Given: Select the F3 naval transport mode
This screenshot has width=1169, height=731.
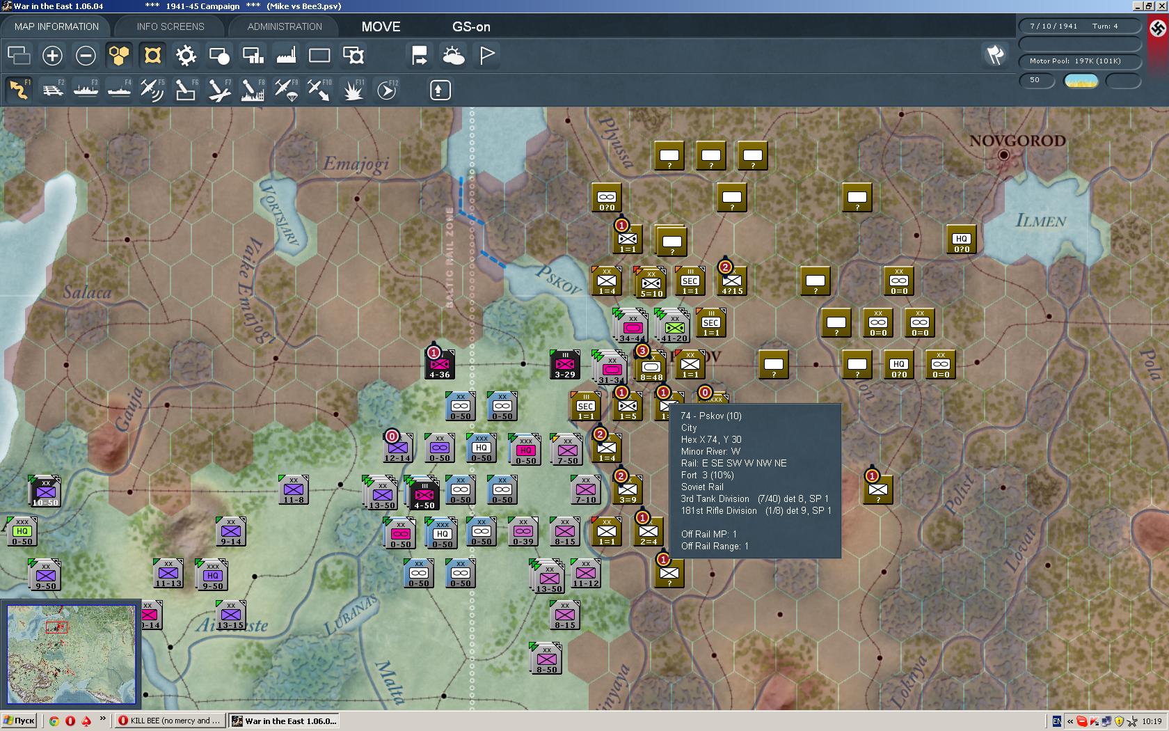Looking at the screenshot, I should 86,90.
